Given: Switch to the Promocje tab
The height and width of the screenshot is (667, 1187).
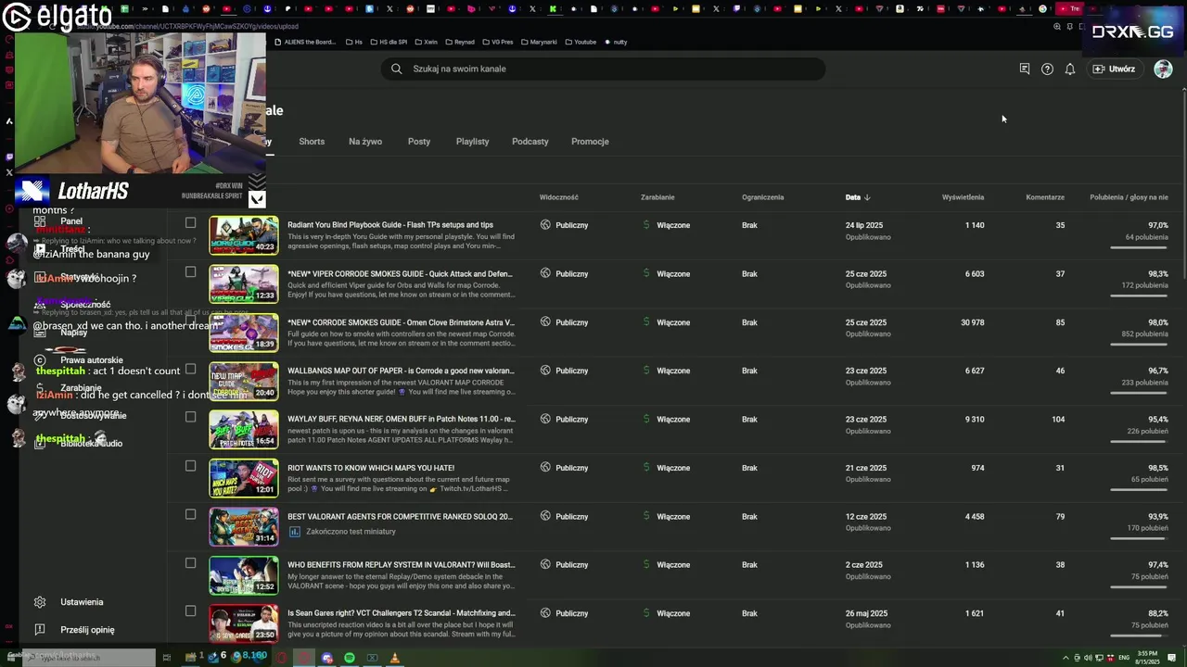Looking at the screenshot, I should 590,142.
